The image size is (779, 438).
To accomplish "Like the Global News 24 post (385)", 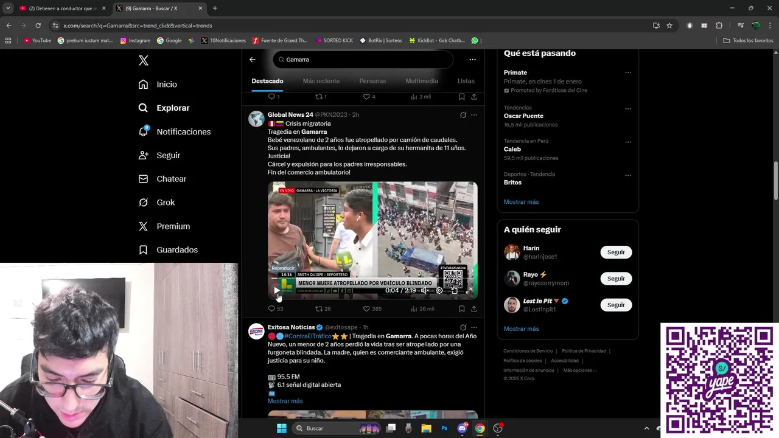I will [372, 309].
